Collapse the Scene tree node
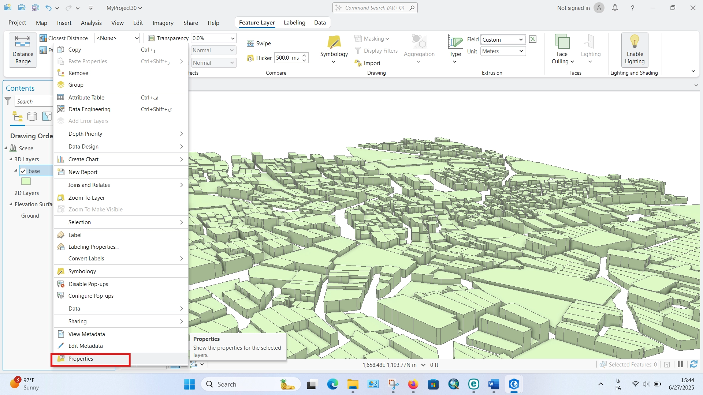The width and height of the screenshot is (703, 395). pos(5,148)
